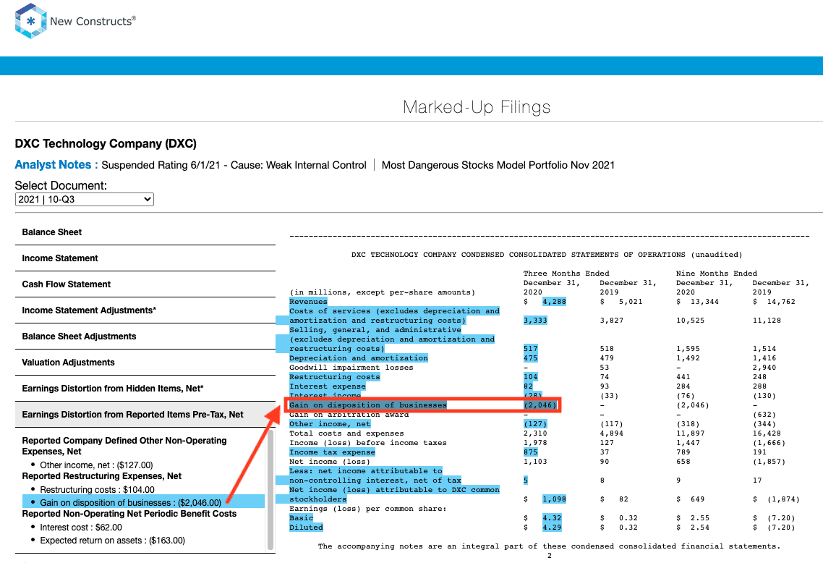Select Expected return on assets : ($163.00) item
The image size is (823, 563).
point(112,541)
